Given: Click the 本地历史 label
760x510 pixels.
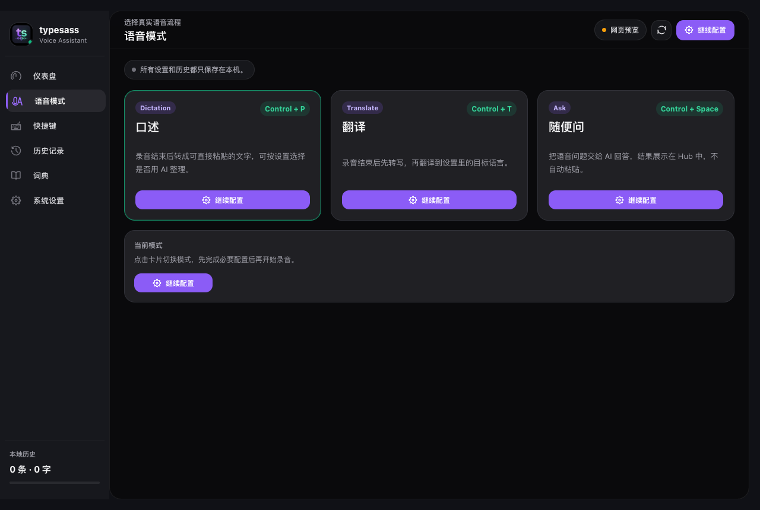Looking at the screenshot, I should [23, 454].
